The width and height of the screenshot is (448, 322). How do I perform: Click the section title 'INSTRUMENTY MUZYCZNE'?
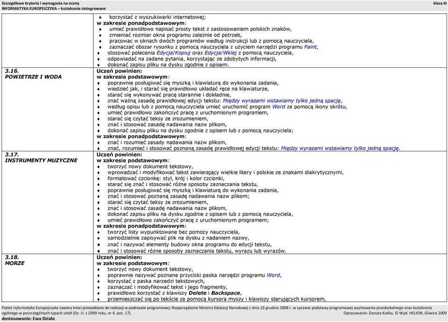point(41,160)
